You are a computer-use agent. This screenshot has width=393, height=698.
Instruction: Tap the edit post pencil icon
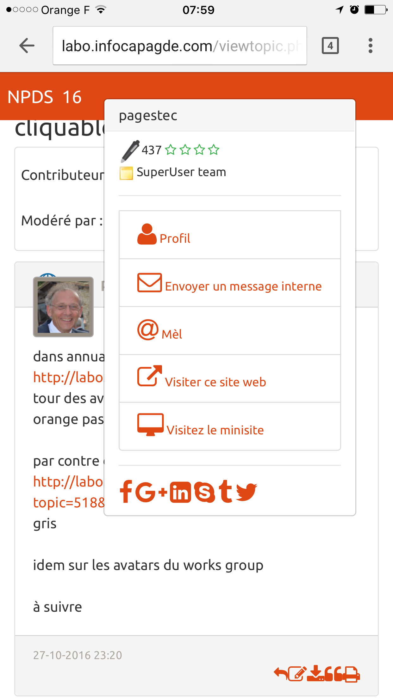[297, 673]
